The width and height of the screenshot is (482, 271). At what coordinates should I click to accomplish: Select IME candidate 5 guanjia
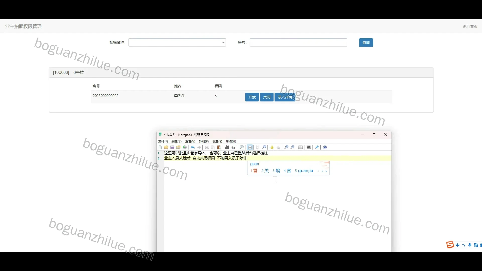point(304,171)
